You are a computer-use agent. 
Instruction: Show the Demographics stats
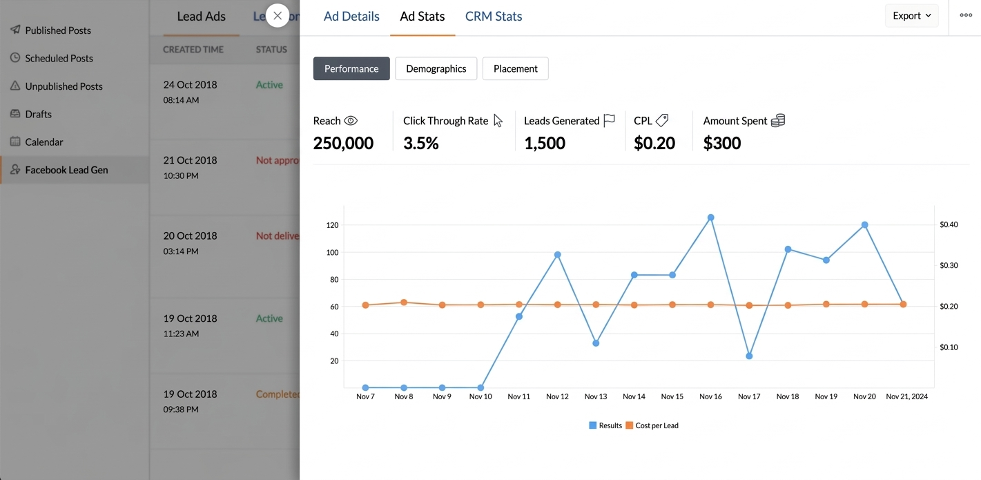click(436, 68)
